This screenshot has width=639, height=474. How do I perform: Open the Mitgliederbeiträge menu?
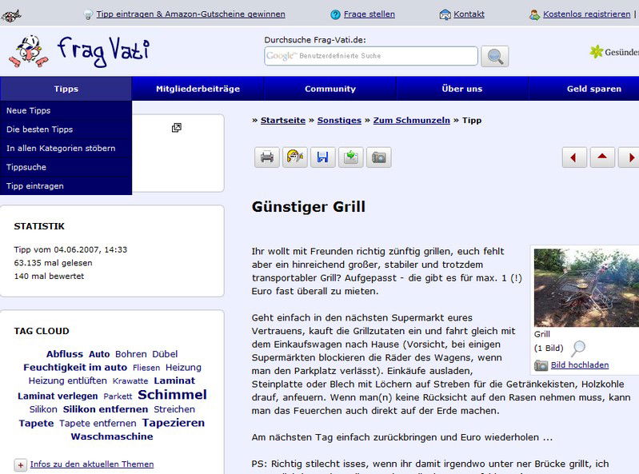(x=198, y=89)
